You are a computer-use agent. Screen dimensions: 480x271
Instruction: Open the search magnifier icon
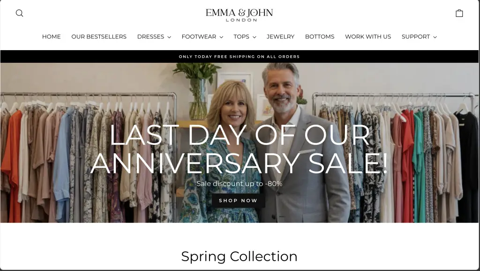click(19, 13)
